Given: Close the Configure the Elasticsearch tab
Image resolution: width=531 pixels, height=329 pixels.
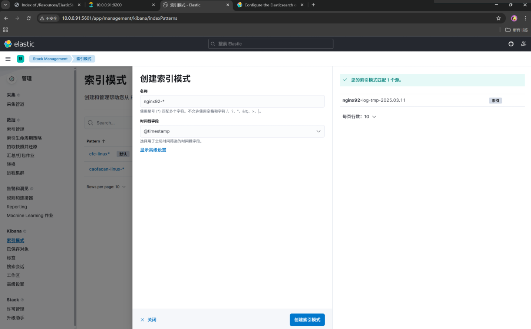Looking at the screenshot, I should (x=302, y=5).
